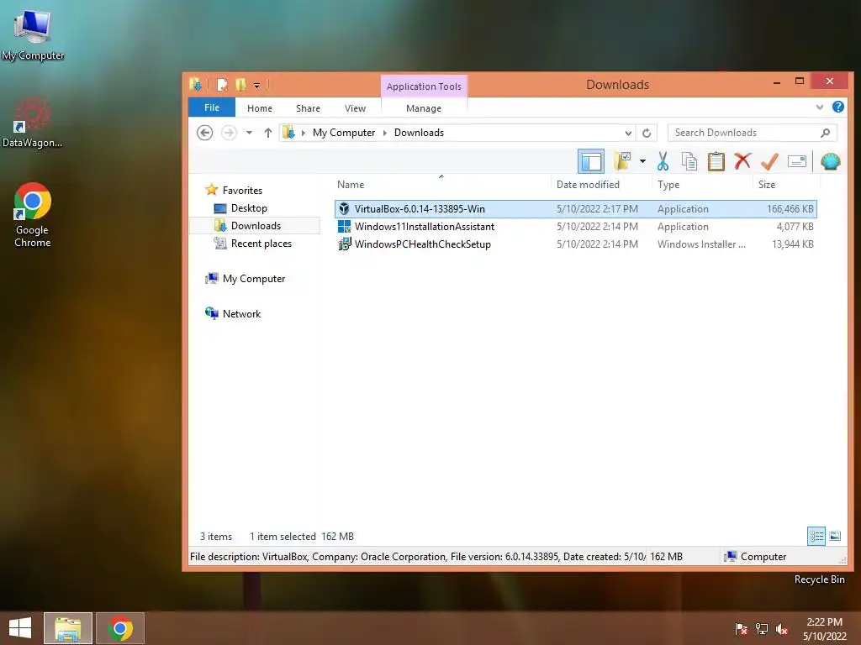The image size is (861, 645).
Task: Launch Google Chrome from the taskbar
Action: coord(119,628)
